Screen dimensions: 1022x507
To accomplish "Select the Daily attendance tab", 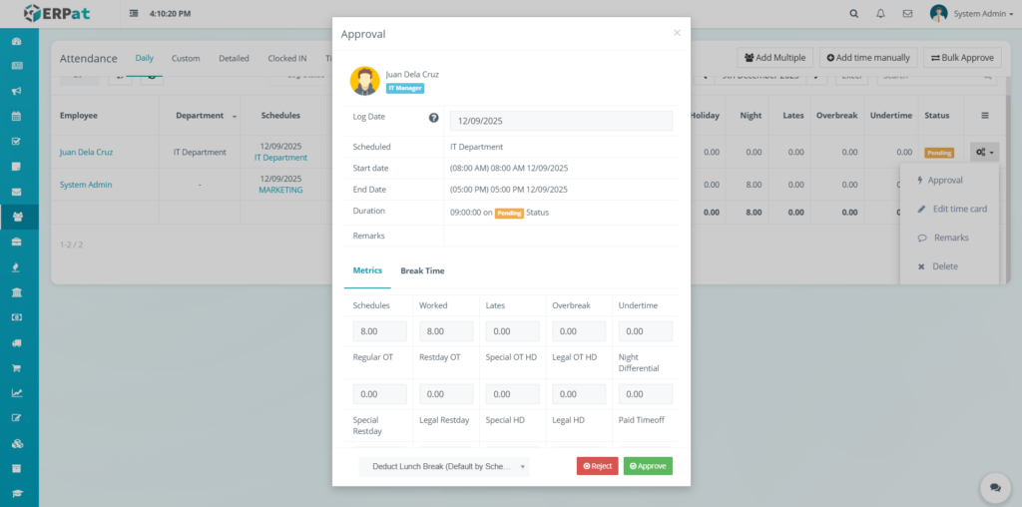I will point(144,58).
